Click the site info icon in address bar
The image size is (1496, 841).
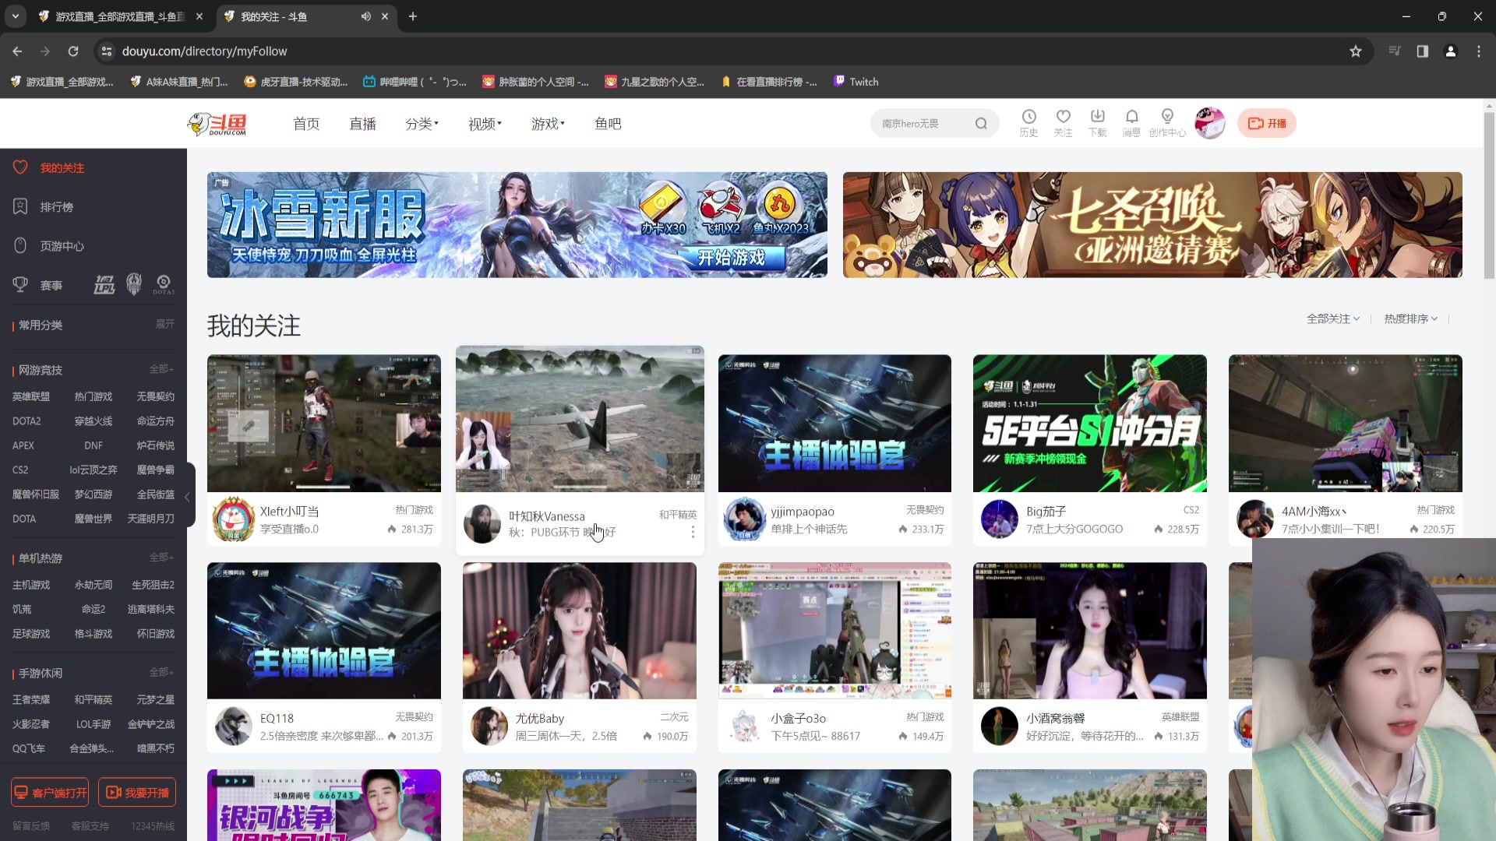pos(107,51)
